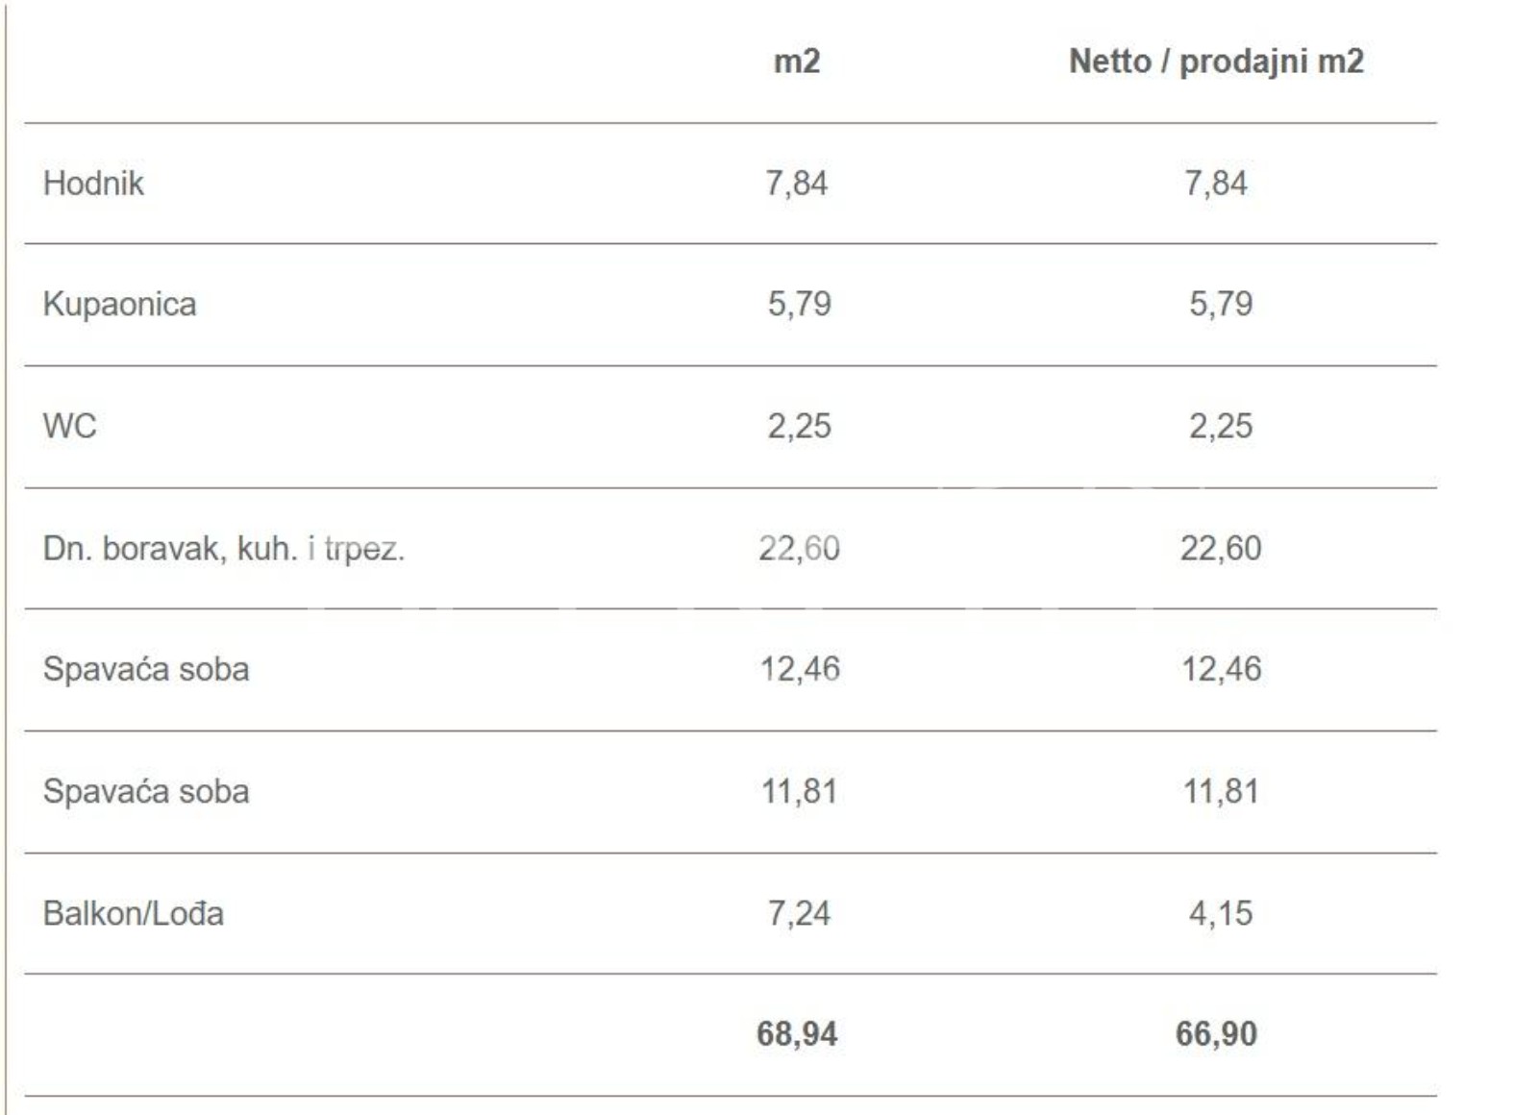This screenshot has height=1115, width=1538.
Task: Click the "m2" column header
Action: [x=797, y=62]
